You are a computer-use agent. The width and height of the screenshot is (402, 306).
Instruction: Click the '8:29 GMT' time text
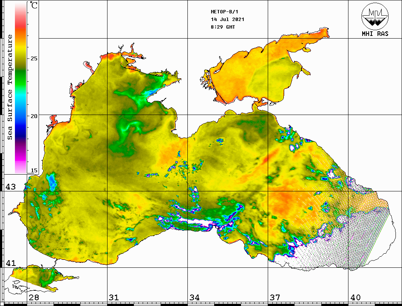(223, 27)
